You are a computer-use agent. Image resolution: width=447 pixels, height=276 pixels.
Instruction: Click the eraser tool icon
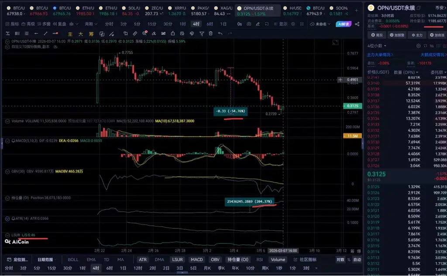[154, 34]
